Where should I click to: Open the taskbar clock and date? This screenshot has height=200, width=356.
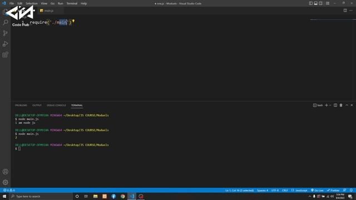340,196
